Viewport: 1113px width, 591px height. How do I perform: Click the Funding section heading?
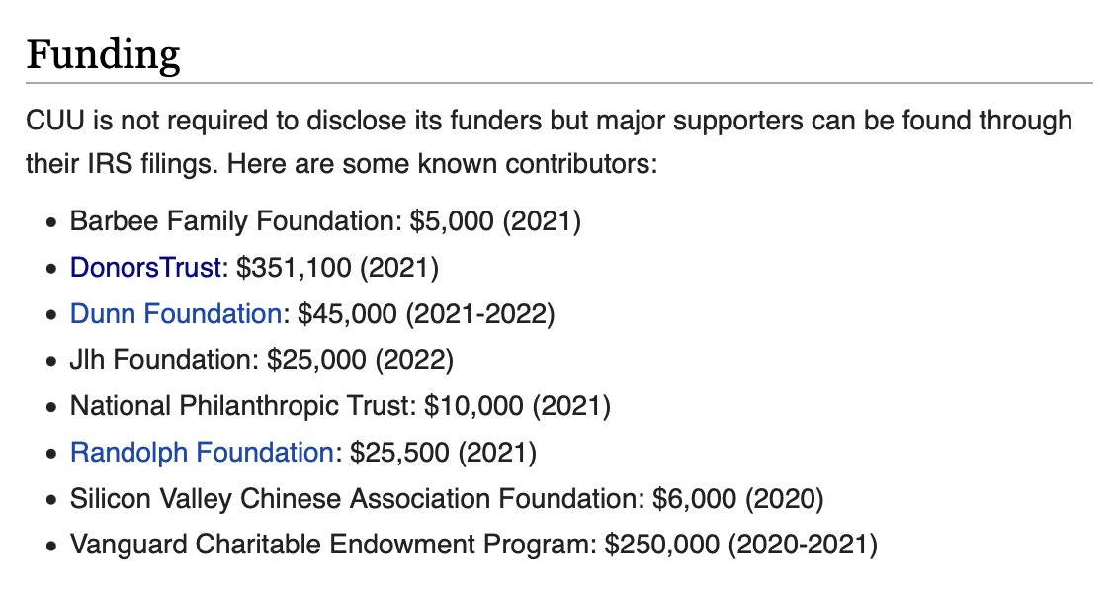pos(103,55)
